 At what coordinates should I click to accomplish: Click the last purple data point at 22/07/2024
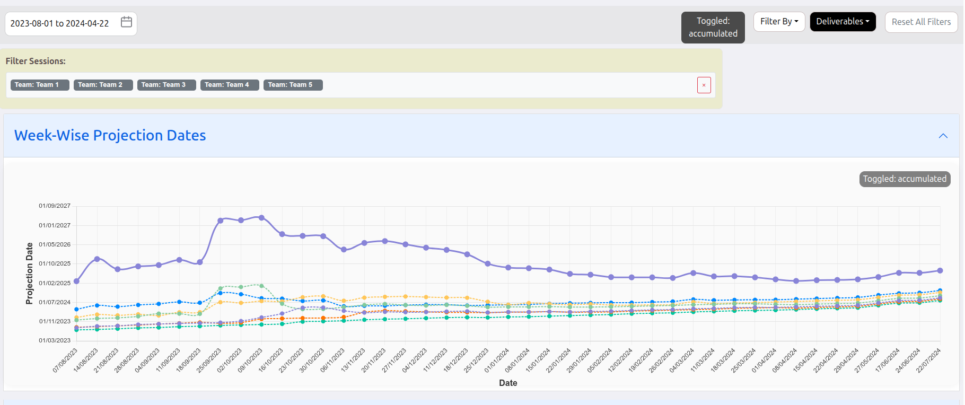tap(940, 271)
